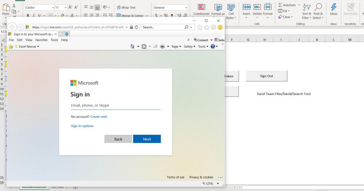Click the Cut scissors icon in Excel

pos(14,6)
